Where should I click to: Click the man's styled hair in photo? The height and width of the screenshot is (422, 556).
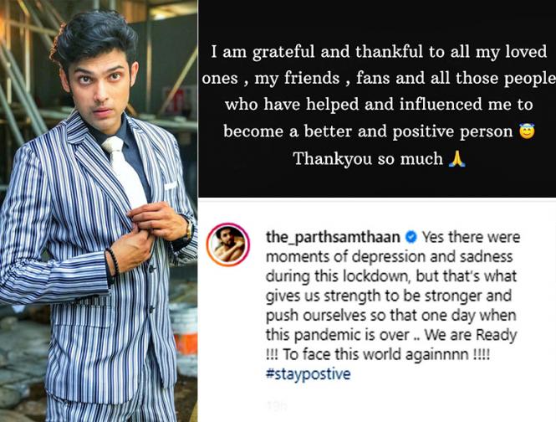[94, 39]
